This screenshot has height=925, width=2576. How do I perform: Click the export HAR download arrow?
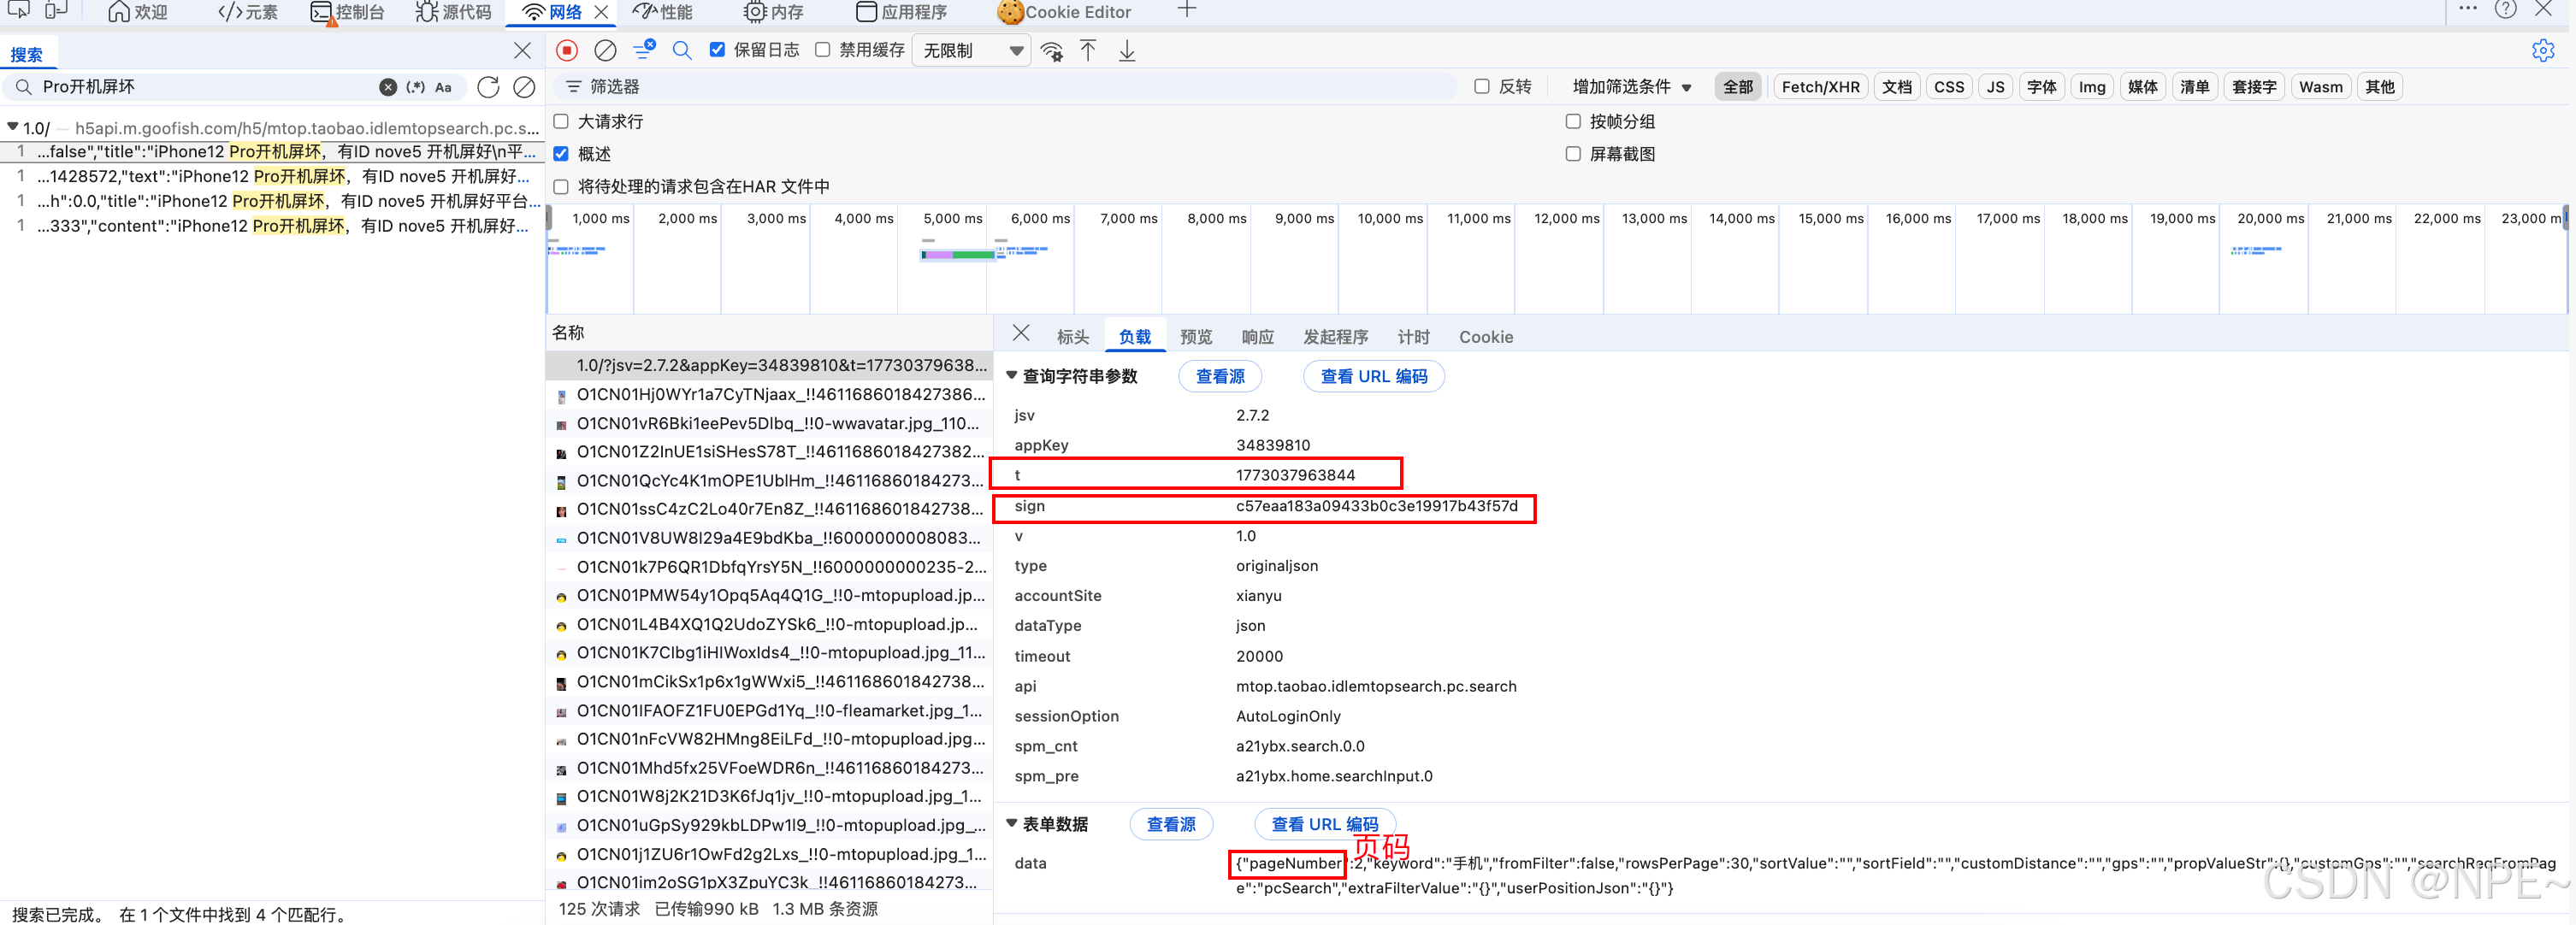coord(1127,50)
